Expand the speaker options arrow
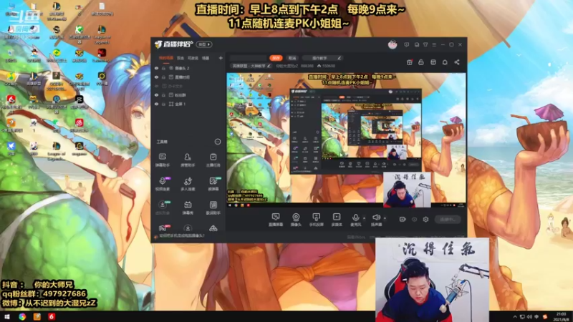Viewport: 573px width, 322px height. tap(385, 218)
